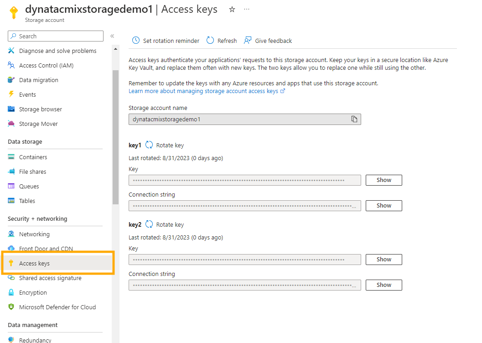482x343 pixels.
Task: Click the Give feedback person icon
Action: [248, 40]
